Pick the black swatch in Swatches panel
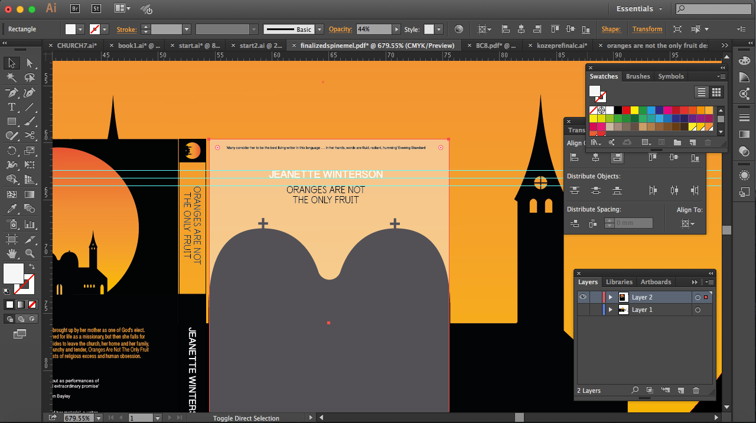Screen dimensions: 756x423 618,110
